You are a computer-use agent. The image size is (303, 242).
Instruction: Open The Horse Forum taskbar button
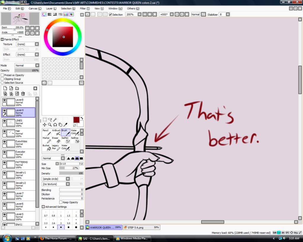pyautogui.click(x=57, y=238)
